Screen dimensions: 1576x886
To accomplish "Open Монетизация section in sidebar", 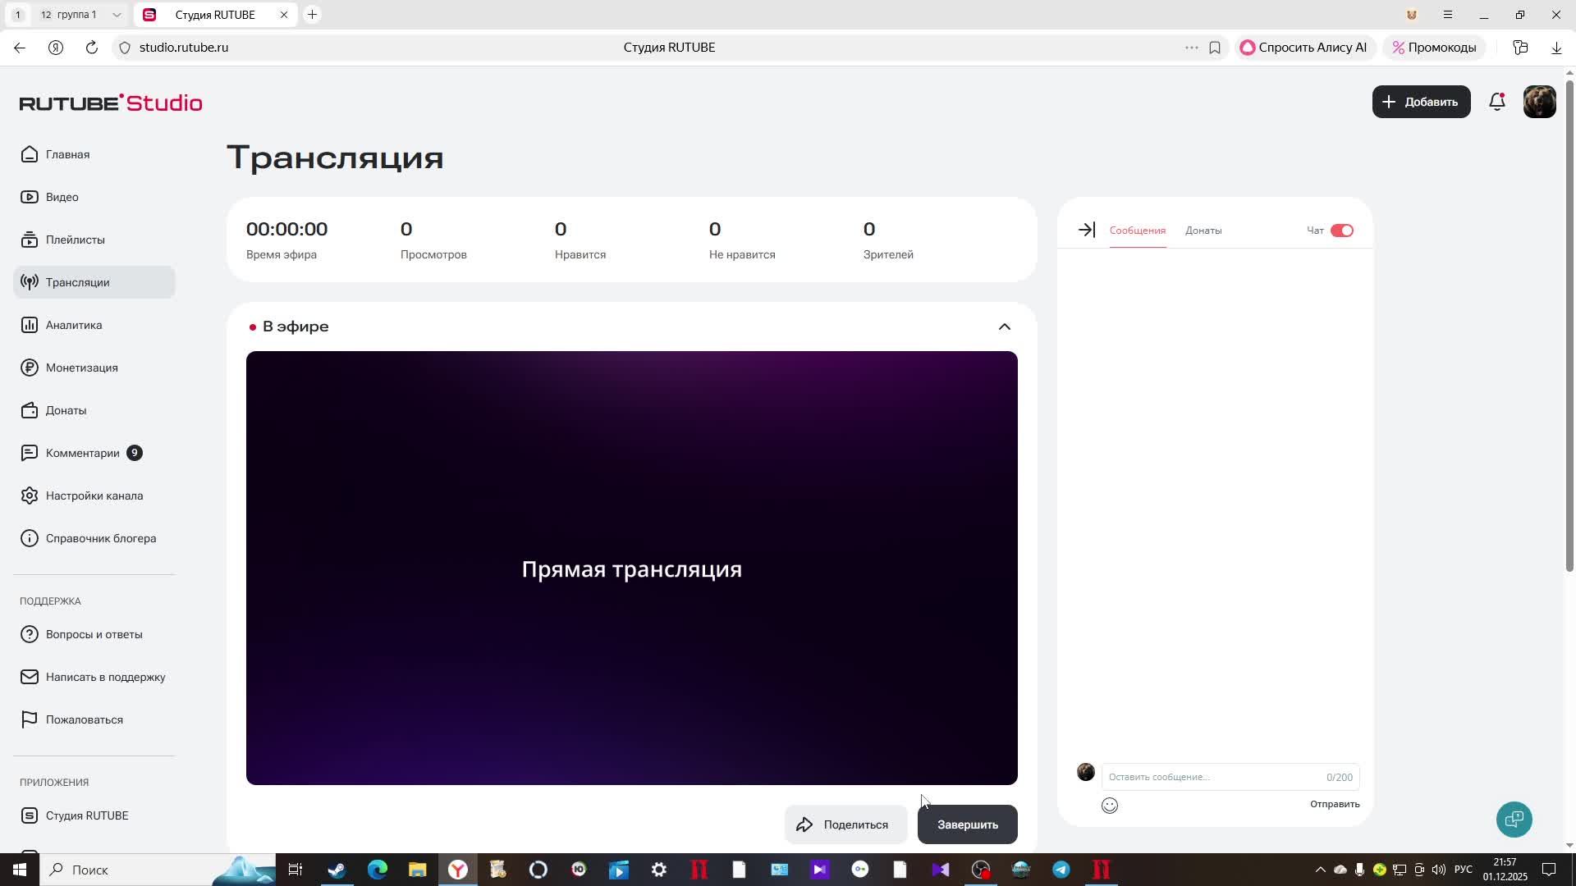I will [x=81, y=368].
